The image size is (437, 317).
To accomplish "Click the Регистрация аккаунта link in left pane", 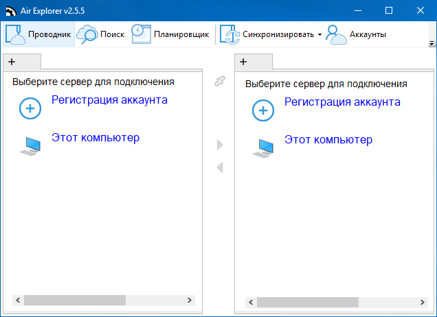I will [109, 99].
